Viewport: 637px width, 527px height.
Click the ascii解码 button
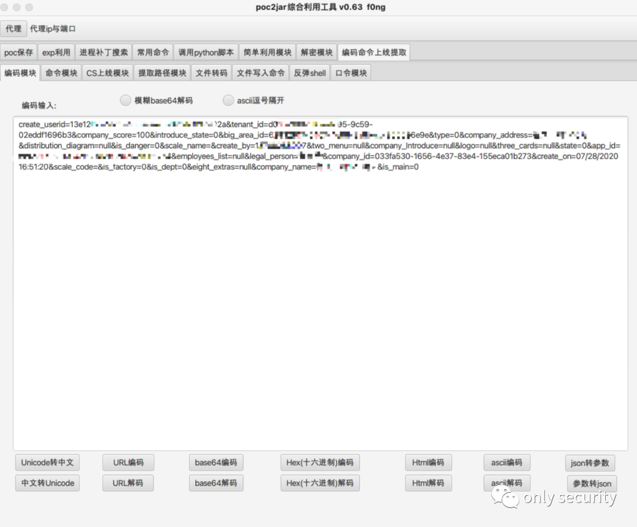(507, 483)
